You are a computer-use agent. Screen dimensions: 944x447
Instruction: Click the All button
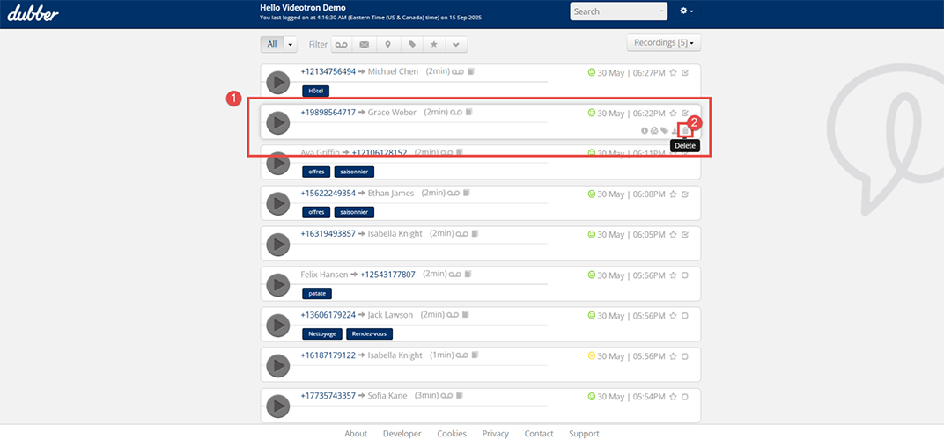pos(272,45)
